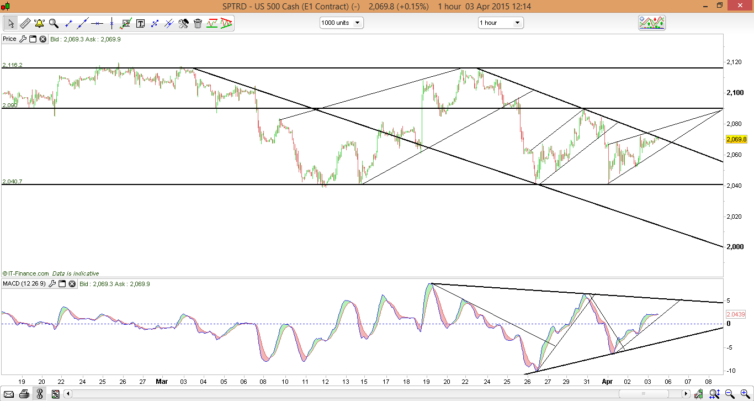Choose the text annotation tool

[140, 23]
